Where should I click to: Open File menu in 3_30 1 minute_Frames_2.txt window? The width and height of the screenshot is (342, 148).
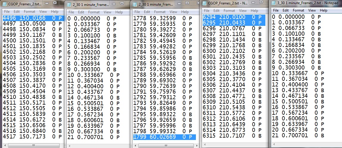tap(276, 10)
